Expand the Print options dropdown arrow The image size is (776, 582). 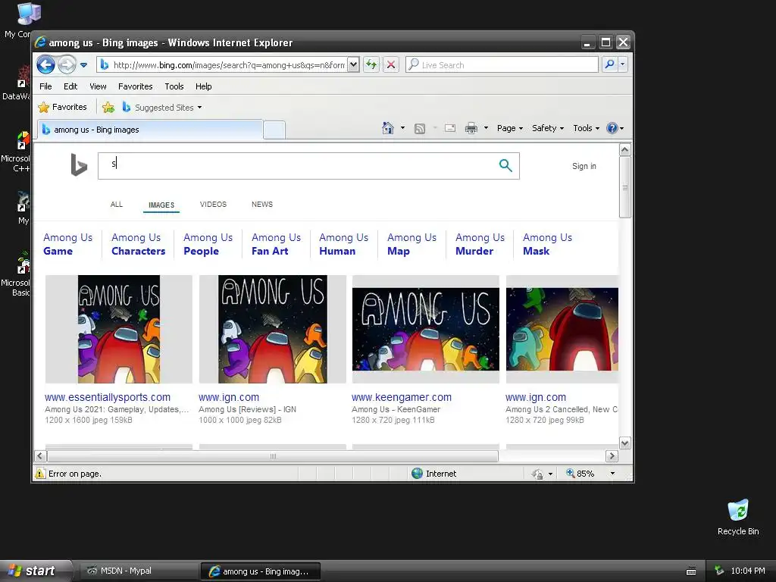tap(486, 128)
